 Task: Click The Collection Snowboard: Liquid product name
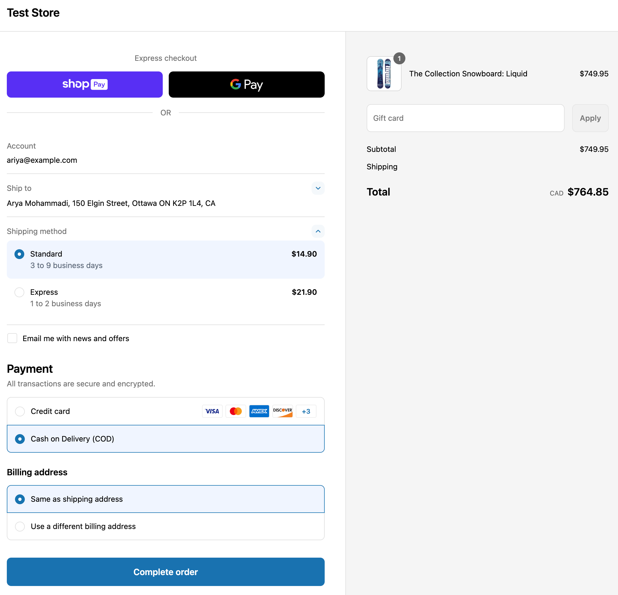pyautogui.click(x=468, y=74)
